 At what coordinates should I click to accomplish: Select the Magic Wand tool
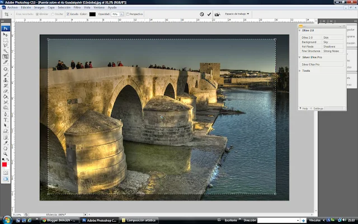point(6,51)
